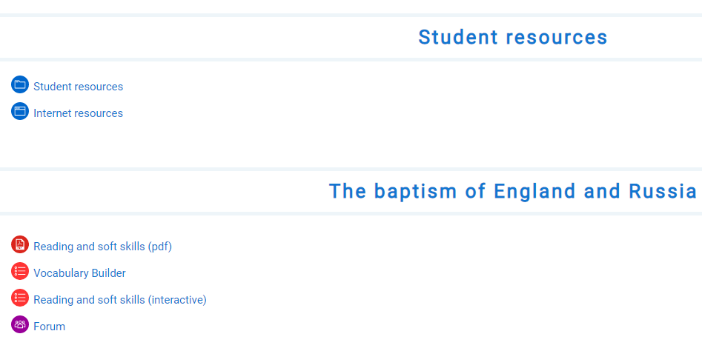Click the '(interactive)' text in the reading link
Screen dimensions: 702x351
click(176, 300)
